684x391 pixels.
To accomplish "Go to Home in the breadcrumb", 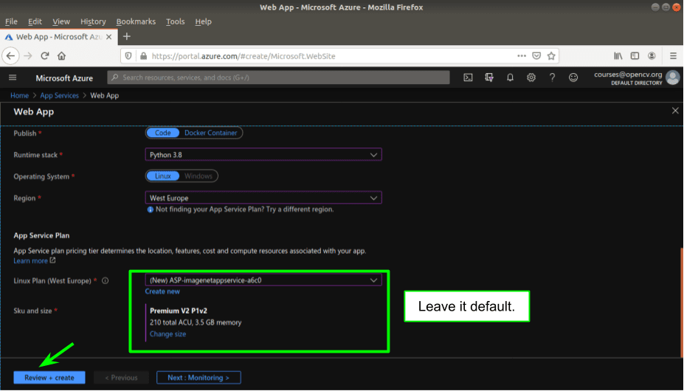I will [x=20, y=96].
